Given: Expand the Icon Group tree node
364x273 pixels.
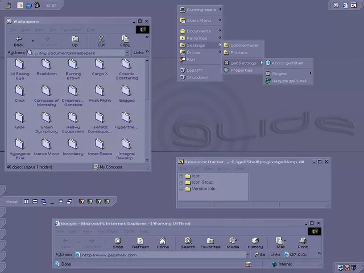Looking at the screenshot, I should coord(181,183).
